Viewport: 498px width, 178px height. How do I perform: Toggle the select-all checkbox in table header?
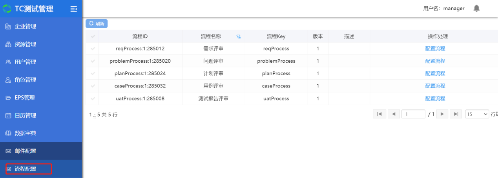click(x=93, y=36)
